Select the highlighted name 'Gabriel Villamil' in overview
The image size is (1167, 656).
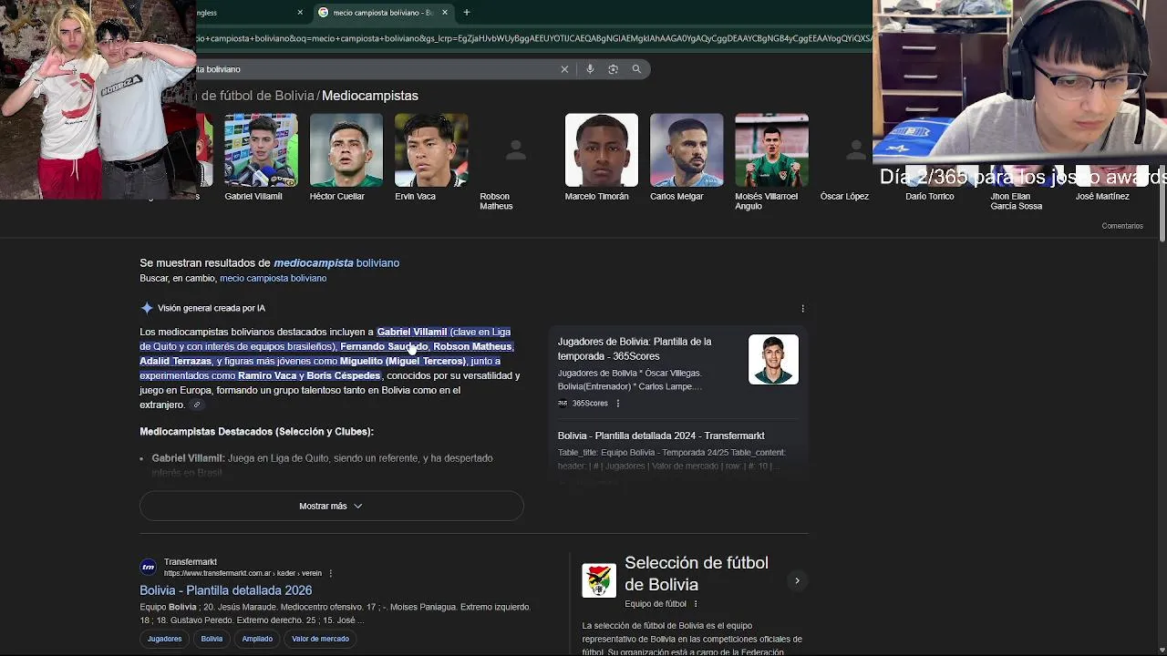(412, 332)
